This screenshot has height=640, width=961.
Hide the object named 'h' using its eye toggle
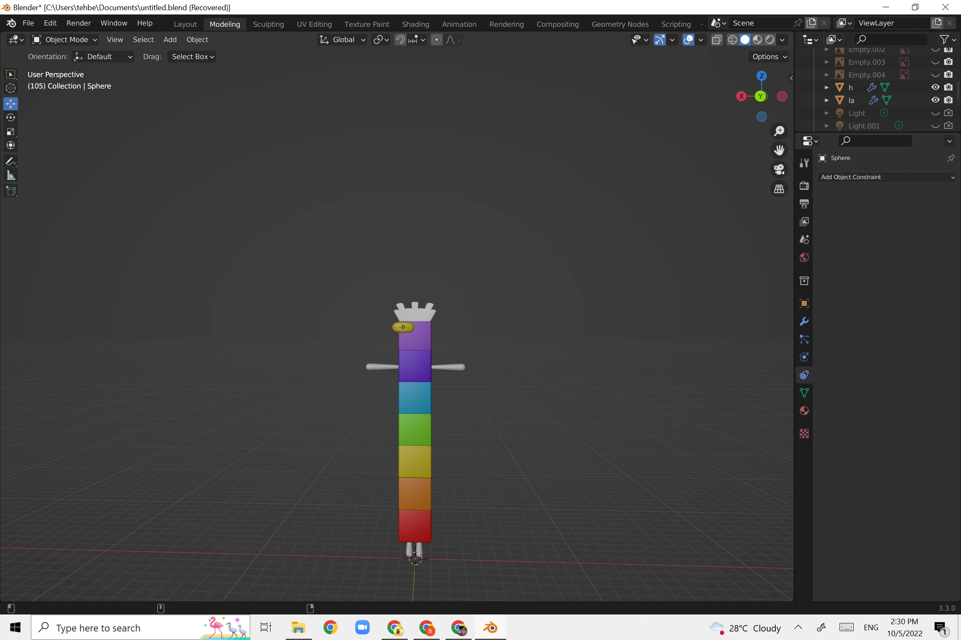pos(935,87)
